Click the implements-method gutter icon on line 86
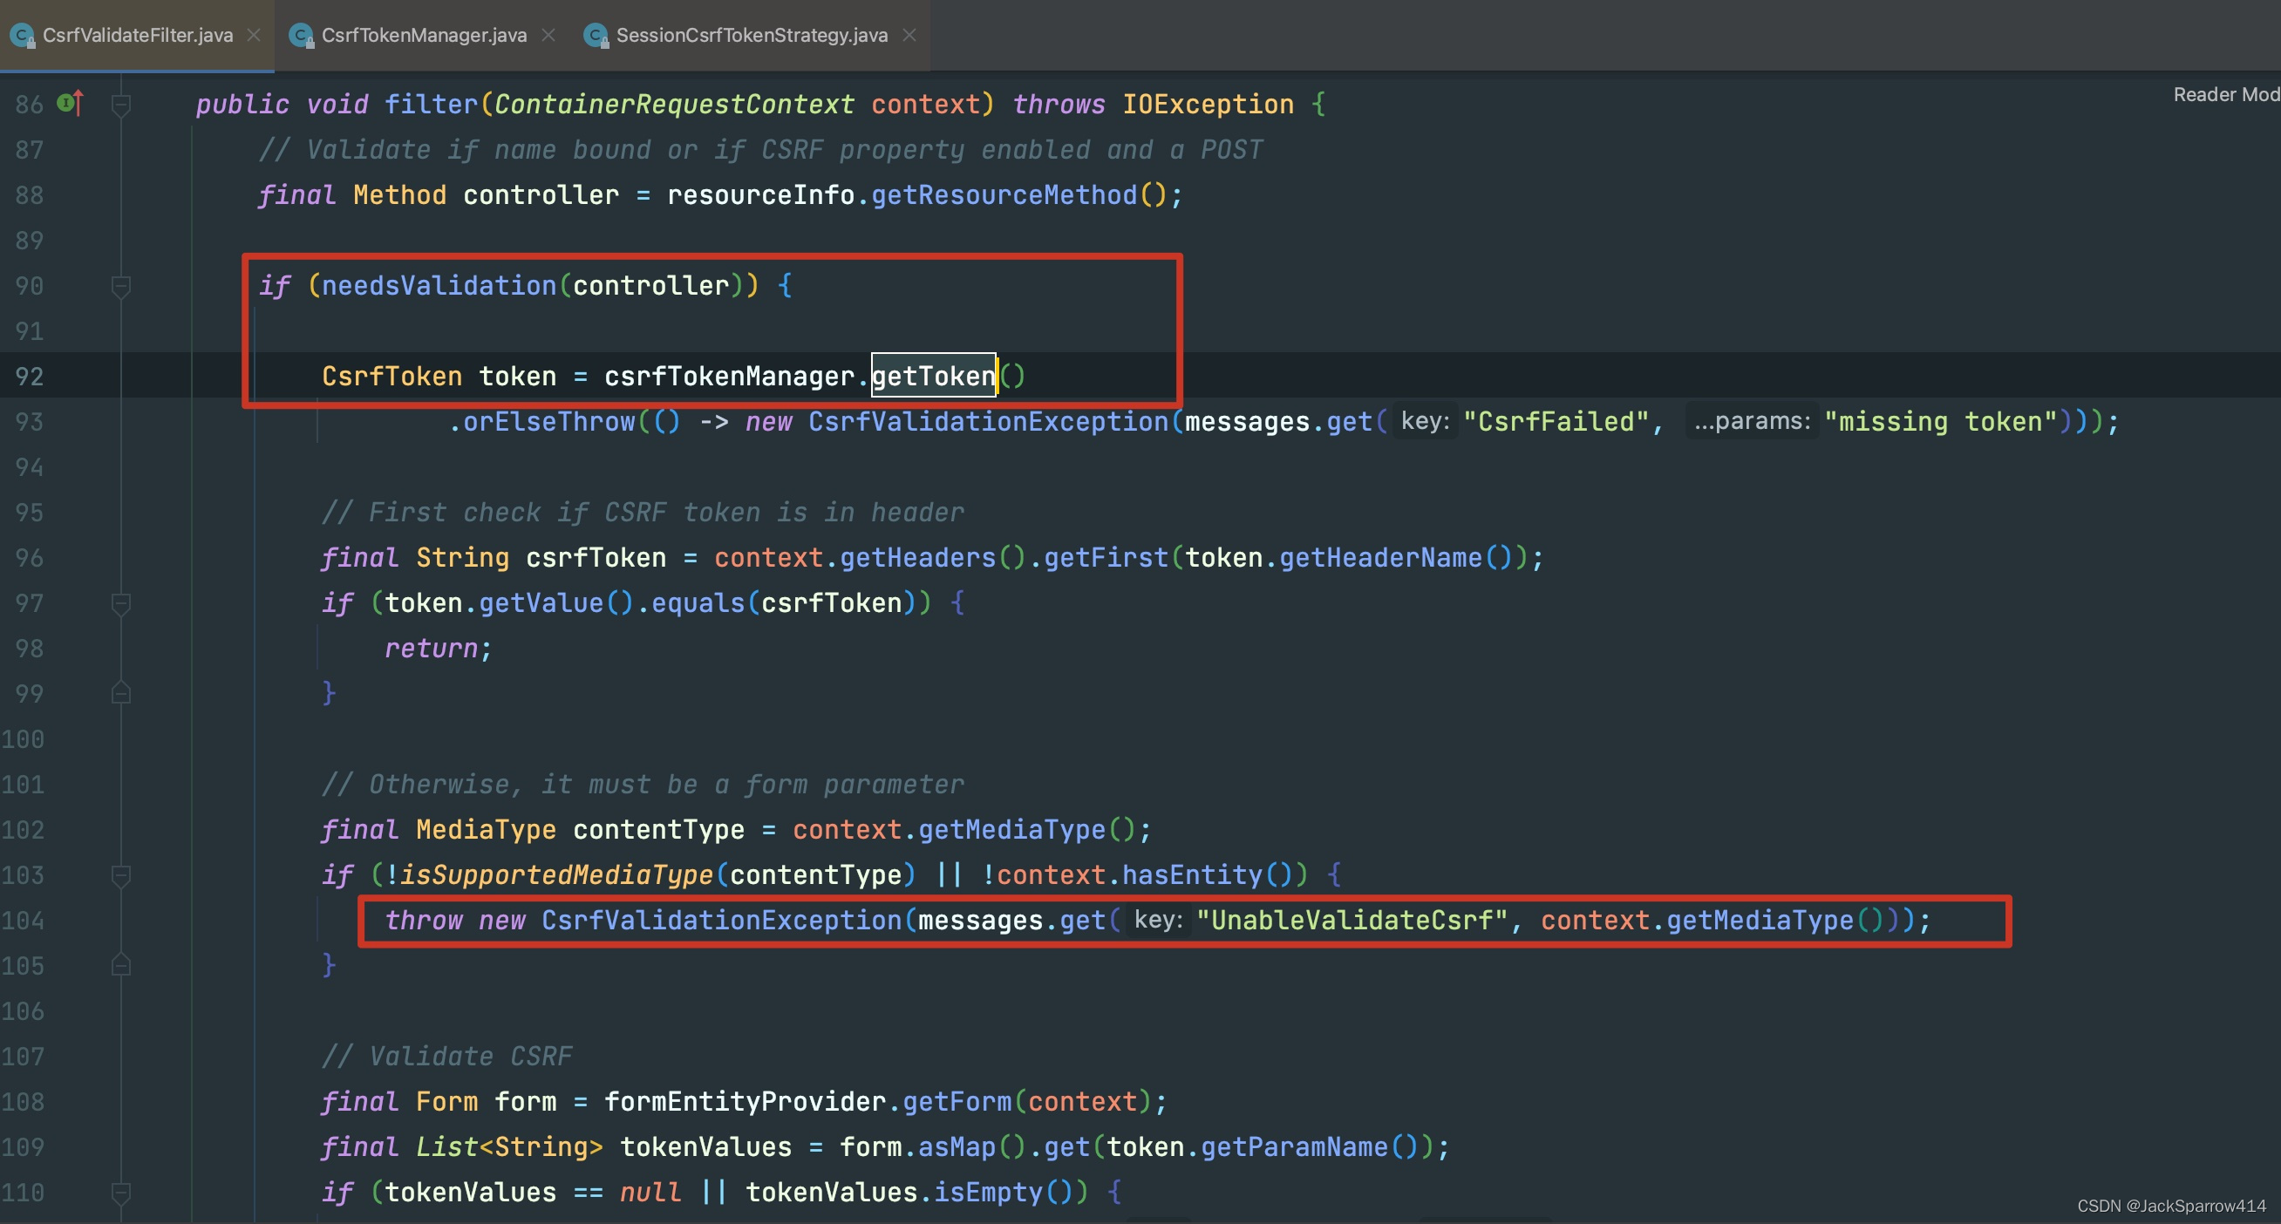 click(x=70, y=104)
